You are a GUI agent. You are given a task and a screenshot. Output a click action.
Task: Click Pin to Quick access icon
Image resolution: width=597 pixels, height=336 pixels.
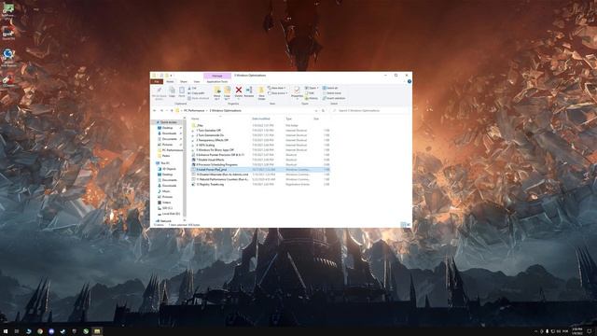click(160, 92)
